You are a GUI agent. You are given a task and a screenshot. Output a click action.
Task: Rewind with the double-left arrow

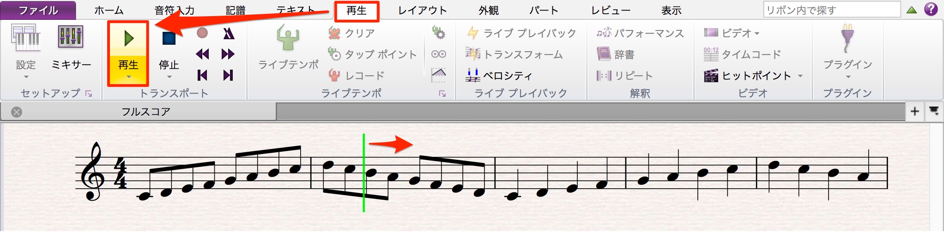(202, 54)
